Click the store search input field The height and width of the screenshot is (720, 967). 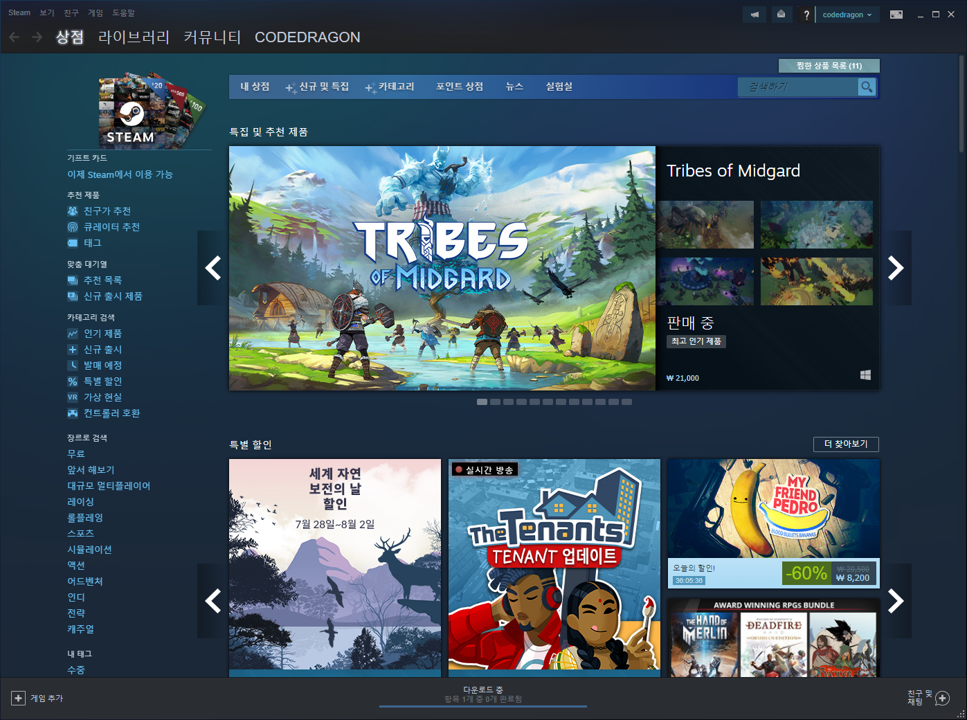[798, 87]
